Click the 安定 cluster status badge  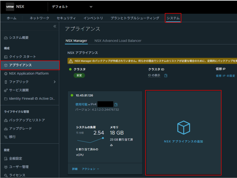click(79, 75)
